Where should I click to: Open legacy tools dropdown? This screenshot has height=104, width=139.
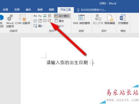click(41, 26)
